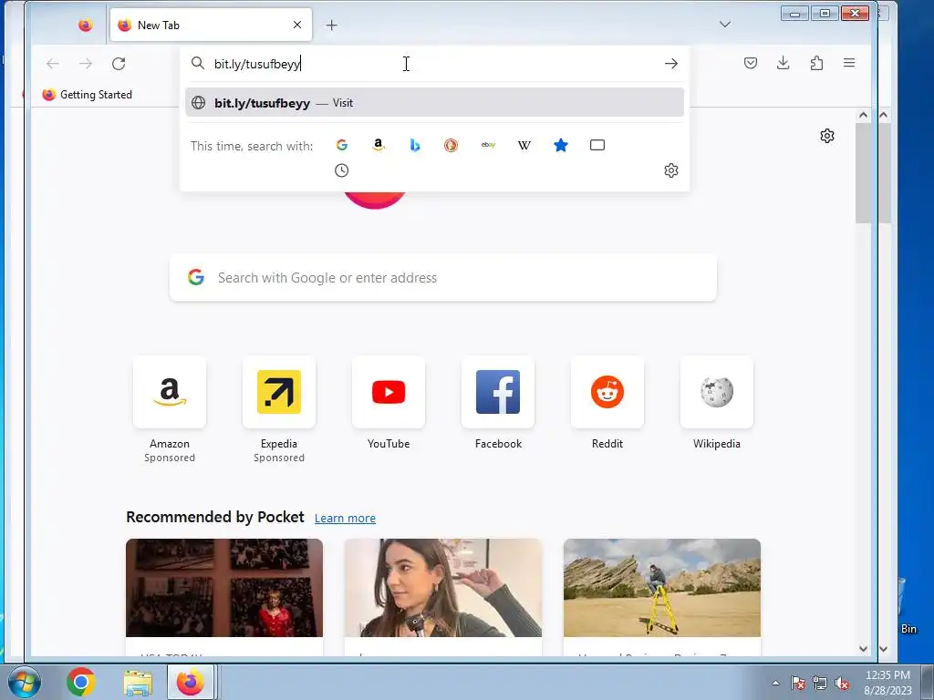This screenshot has height=700, width=934.
Task: Open Pocket story with woman portrait
Action: tap(443, 588)
